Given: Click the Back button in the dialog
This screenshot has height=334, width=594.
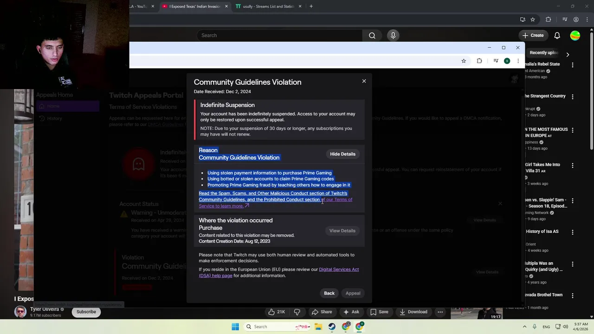Looking at the screenshot, I should coord(329,293).
